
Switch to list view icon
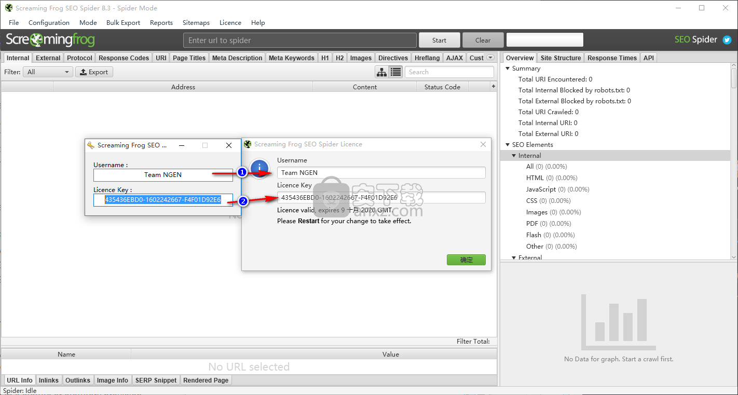click(x=395, y=72)
